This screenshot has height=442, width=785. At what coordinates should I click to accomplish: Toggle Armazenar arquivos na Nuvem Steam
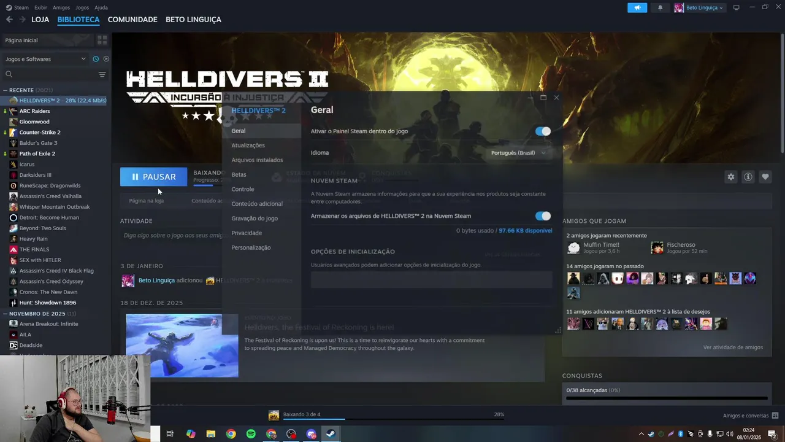point(543,216)
